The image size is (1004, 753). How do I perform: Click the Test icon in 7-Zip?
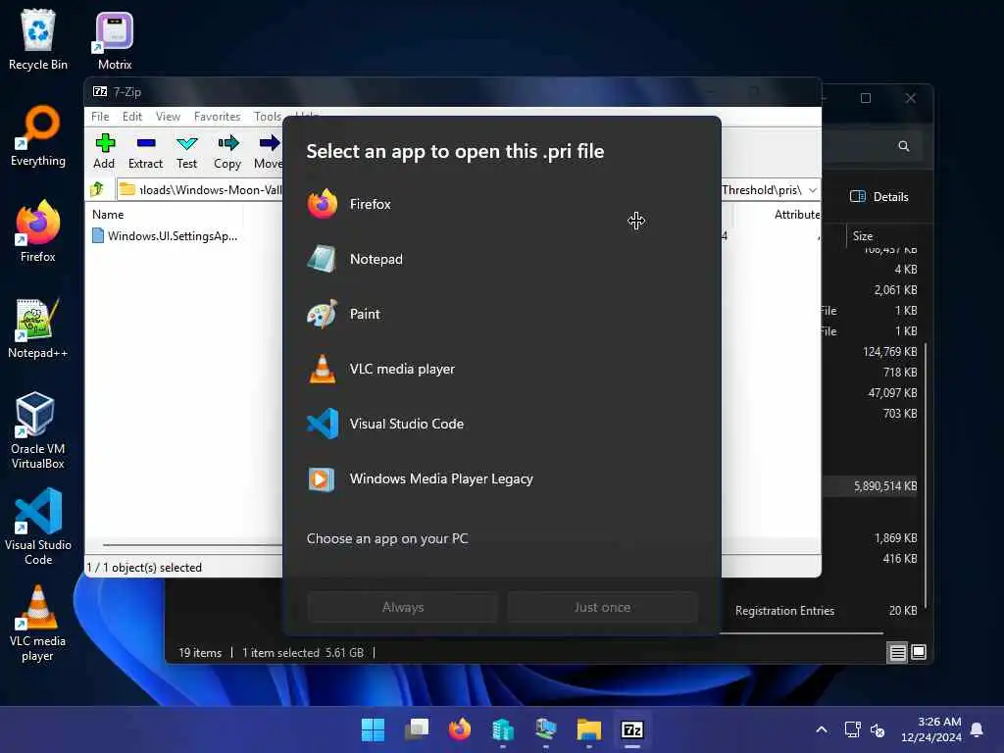pyautogui.click(x=187, y=152)
